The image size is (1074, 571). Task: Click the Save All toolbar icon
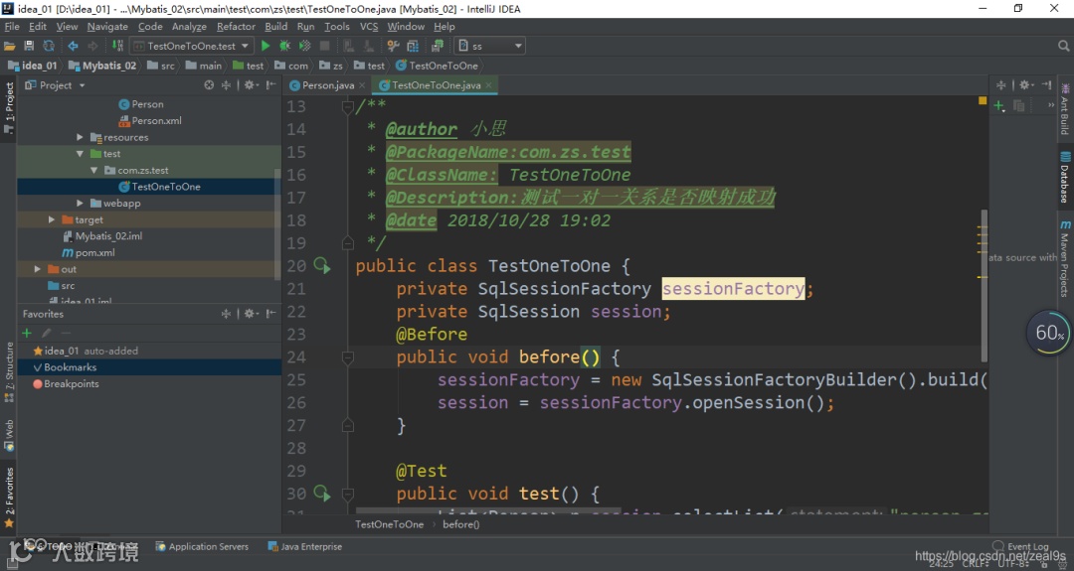29,46
